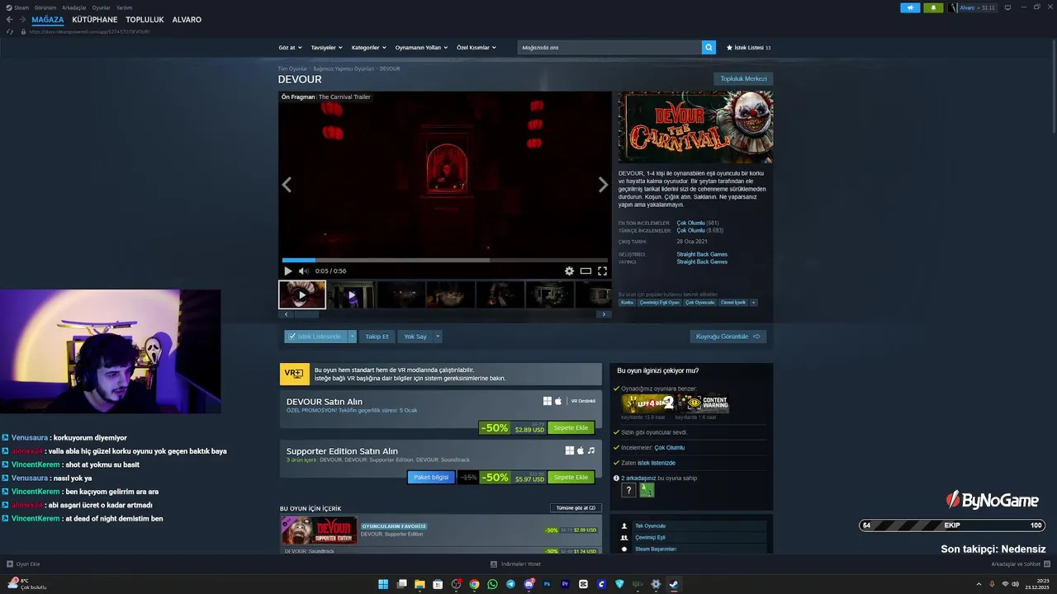The height and width of the screenshot is (594, 1057).
Task: Click the Korku tag
Action: point(628,303)
